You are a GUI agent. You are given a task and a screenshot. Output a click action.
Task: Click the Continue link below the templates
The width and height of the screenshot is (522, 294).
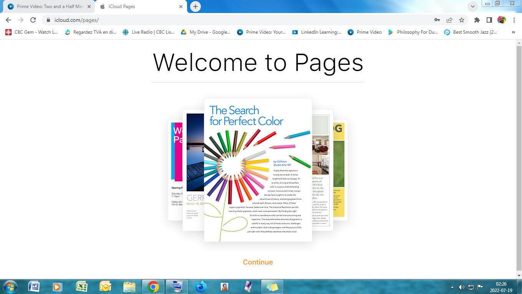click(258, 262)
